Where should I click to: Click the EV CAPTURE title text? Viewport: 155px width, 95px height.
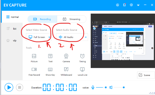[15, 5]
